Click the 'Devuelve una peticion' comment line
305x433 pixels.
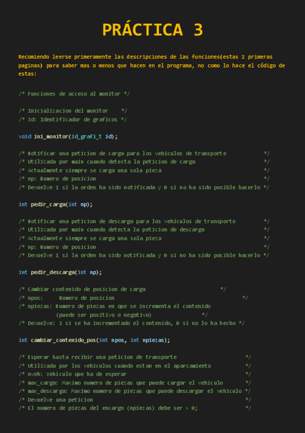click(135, 400)
